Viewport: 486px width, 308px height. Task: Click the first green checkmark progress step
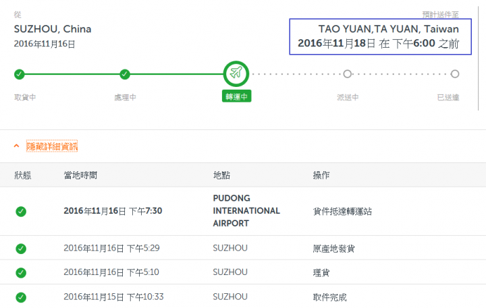19,74
